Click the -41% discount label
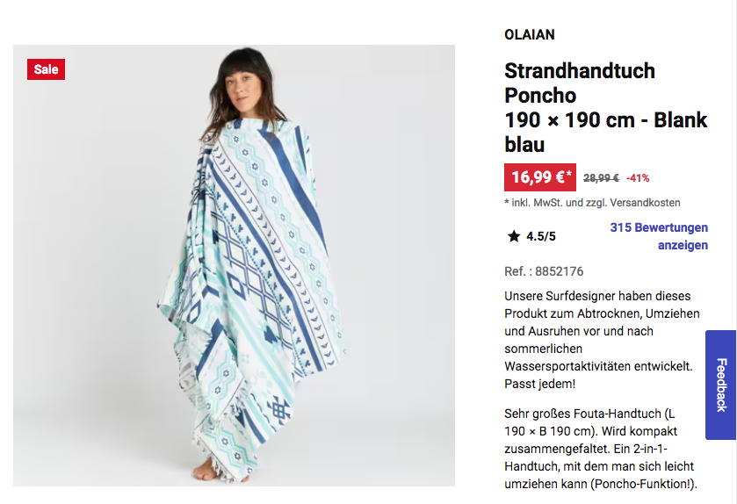The image size is (737, 504). [x=638, y=178]
